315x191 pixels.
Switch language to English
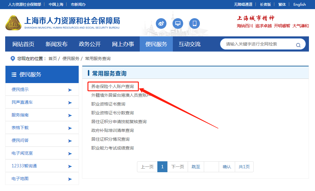coord(300,4)
